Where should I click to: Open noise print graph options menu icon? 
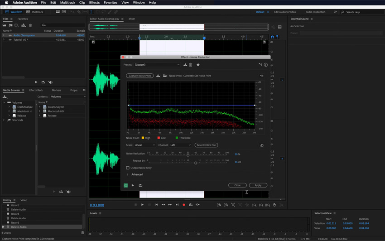pos(262,76)
